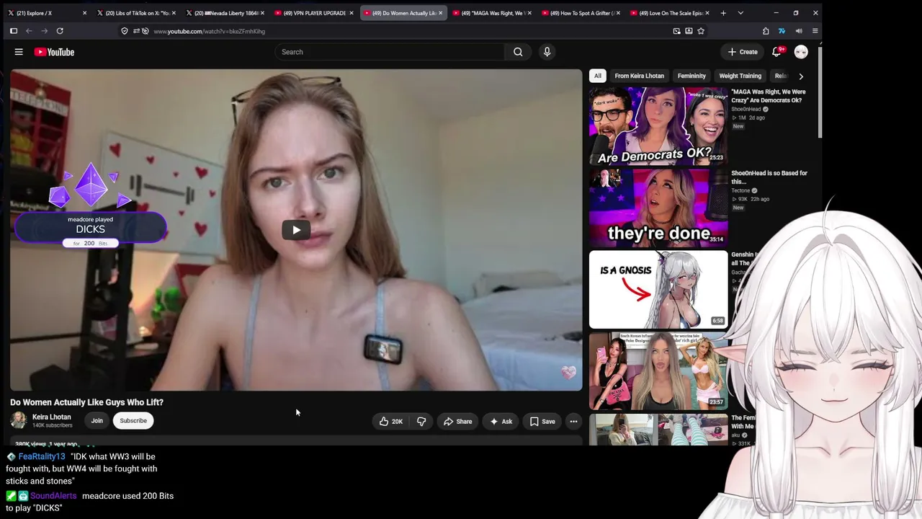Switch to the Love On The Scale tab
The image size is (922, 519).
pos(670,13)
